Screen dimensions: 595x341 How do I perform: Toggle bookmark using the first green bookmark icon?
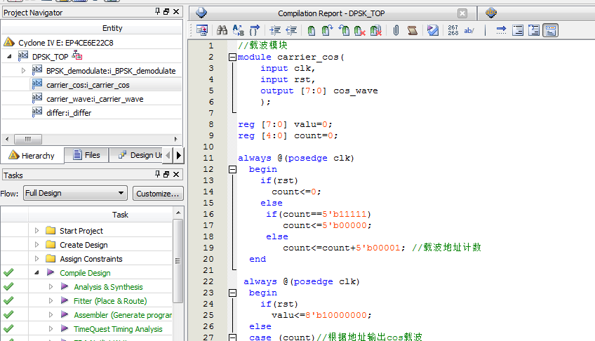(311, 31)
